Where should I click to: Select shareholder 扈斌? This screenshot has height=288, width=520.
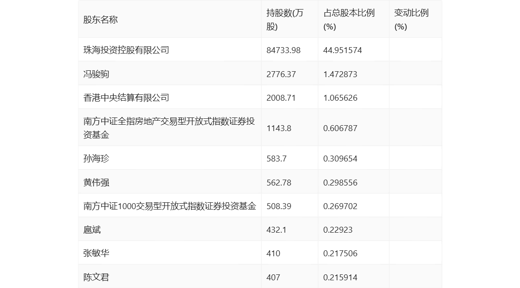click(92, 229)
